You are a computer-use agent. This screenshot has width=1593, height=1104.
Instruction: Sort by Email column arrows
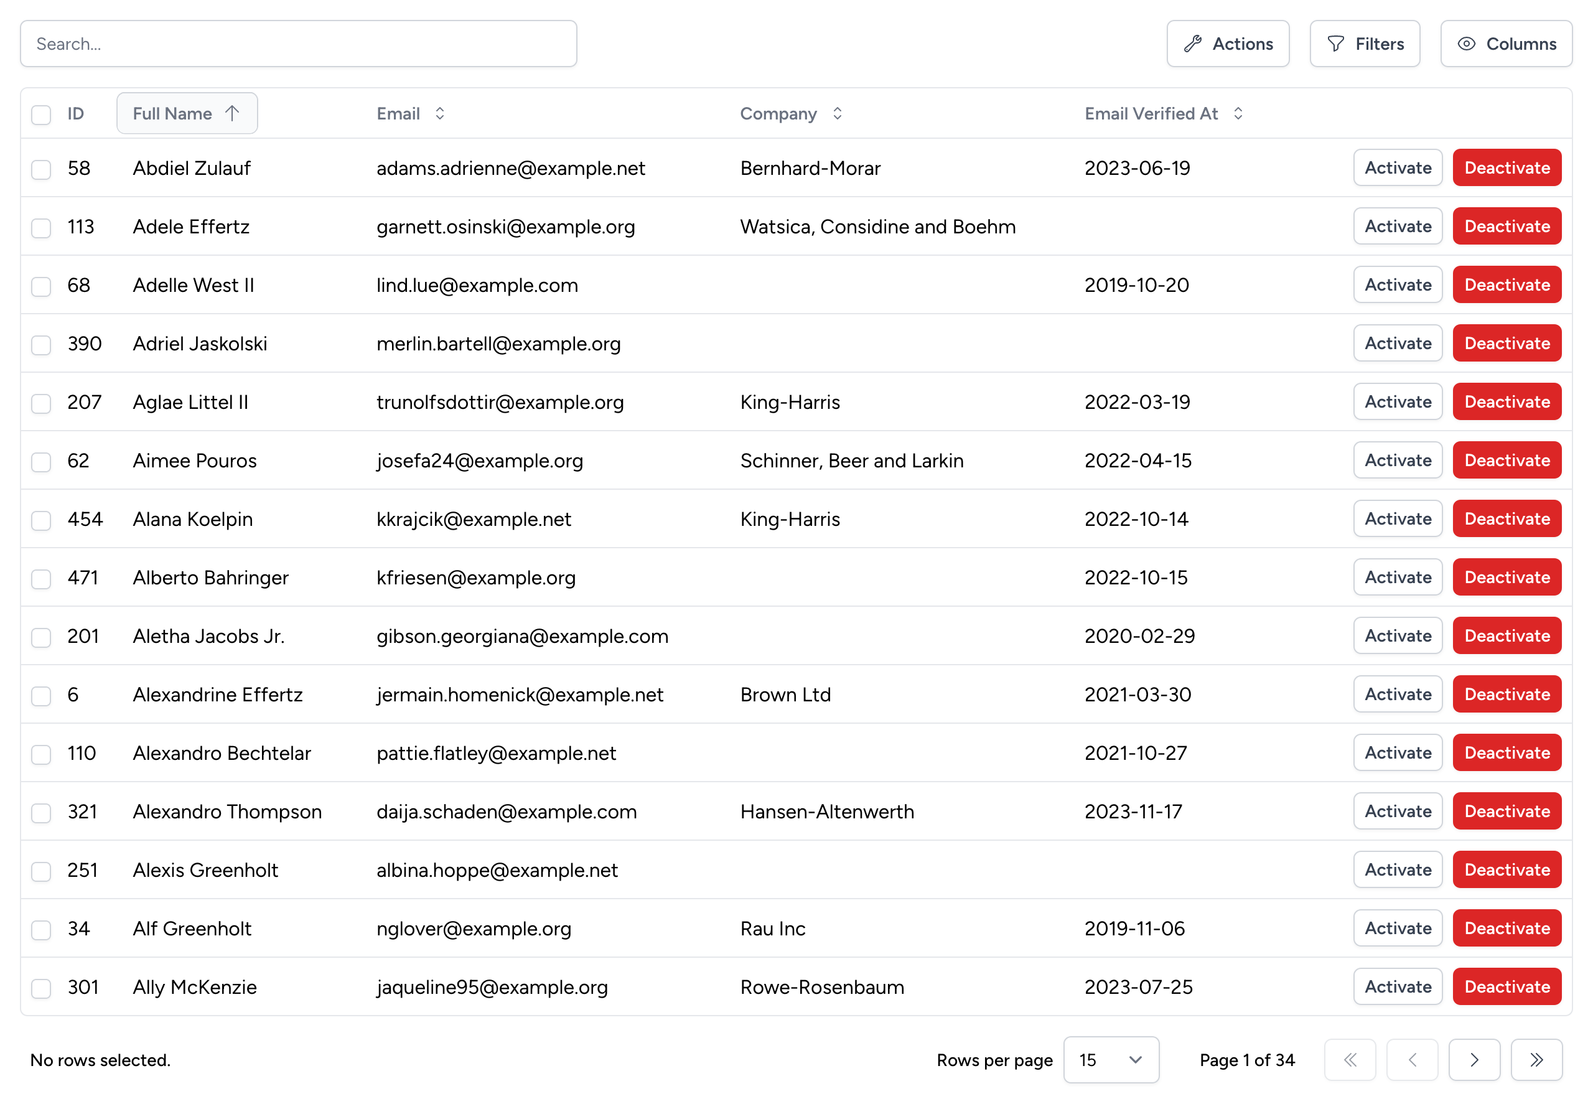pos(440,113)
